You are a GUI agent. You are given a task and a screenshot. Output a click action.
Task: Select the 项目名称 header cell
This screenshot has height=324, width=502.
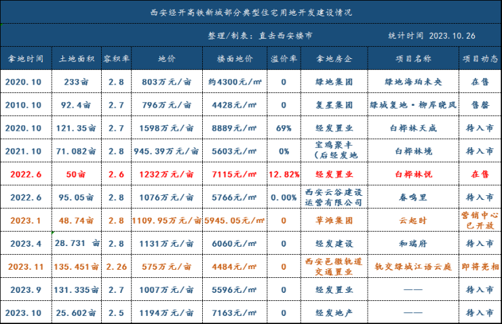(413, 58)
